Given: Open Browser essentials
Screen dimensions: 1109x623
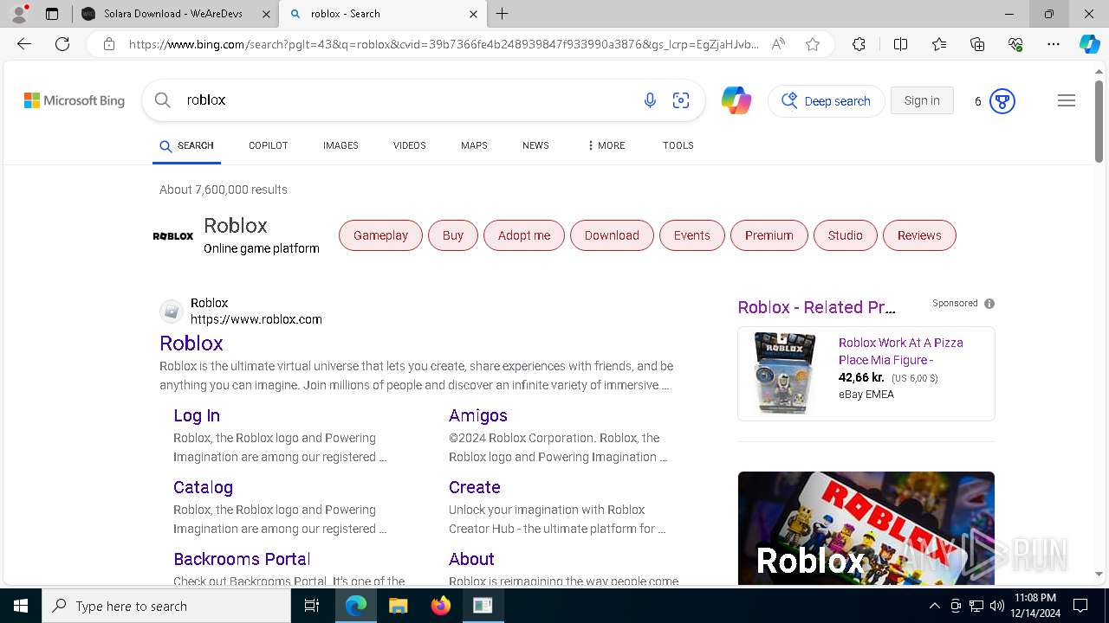Looking at the screenshot, I should (1015, 44).
